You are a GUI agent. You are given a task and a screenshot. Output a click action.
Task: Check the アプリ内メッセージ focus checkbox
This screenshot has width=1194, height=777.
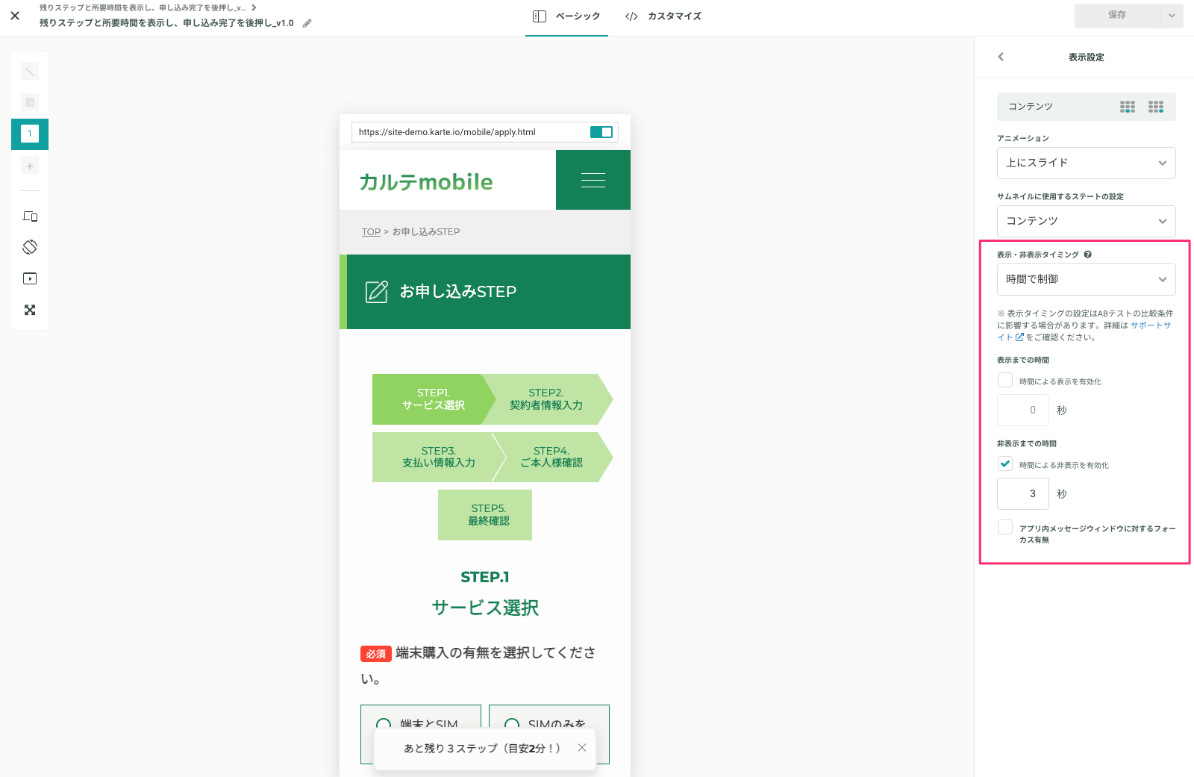[1005, 527]
